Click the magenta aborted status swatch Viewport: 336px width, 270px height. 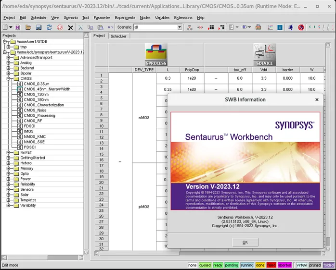click(284, 265)
